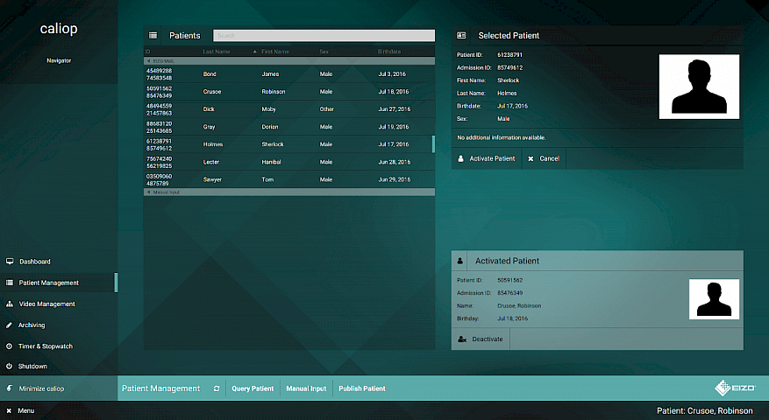Click the Patients panel list icon
This screenshot has width=769, height=420.
pos(153,36)
